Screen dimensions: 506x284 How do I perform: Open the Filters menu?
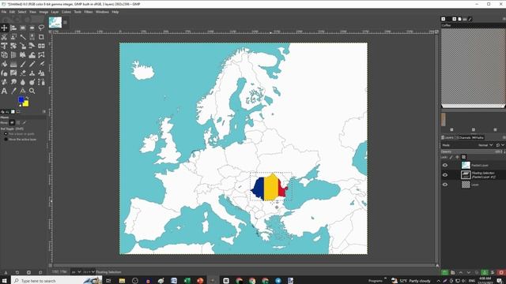tap(89, 12)
